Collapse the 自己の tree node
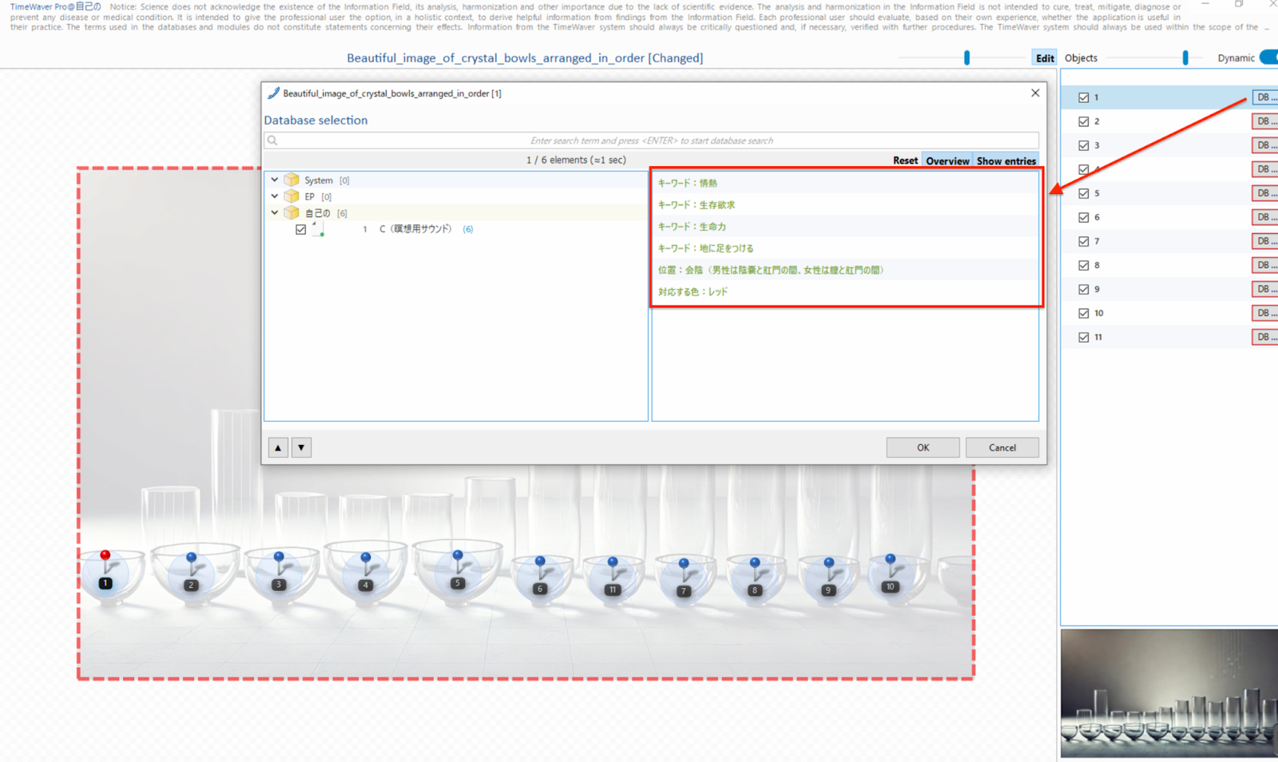 click(x=275, y=212)
